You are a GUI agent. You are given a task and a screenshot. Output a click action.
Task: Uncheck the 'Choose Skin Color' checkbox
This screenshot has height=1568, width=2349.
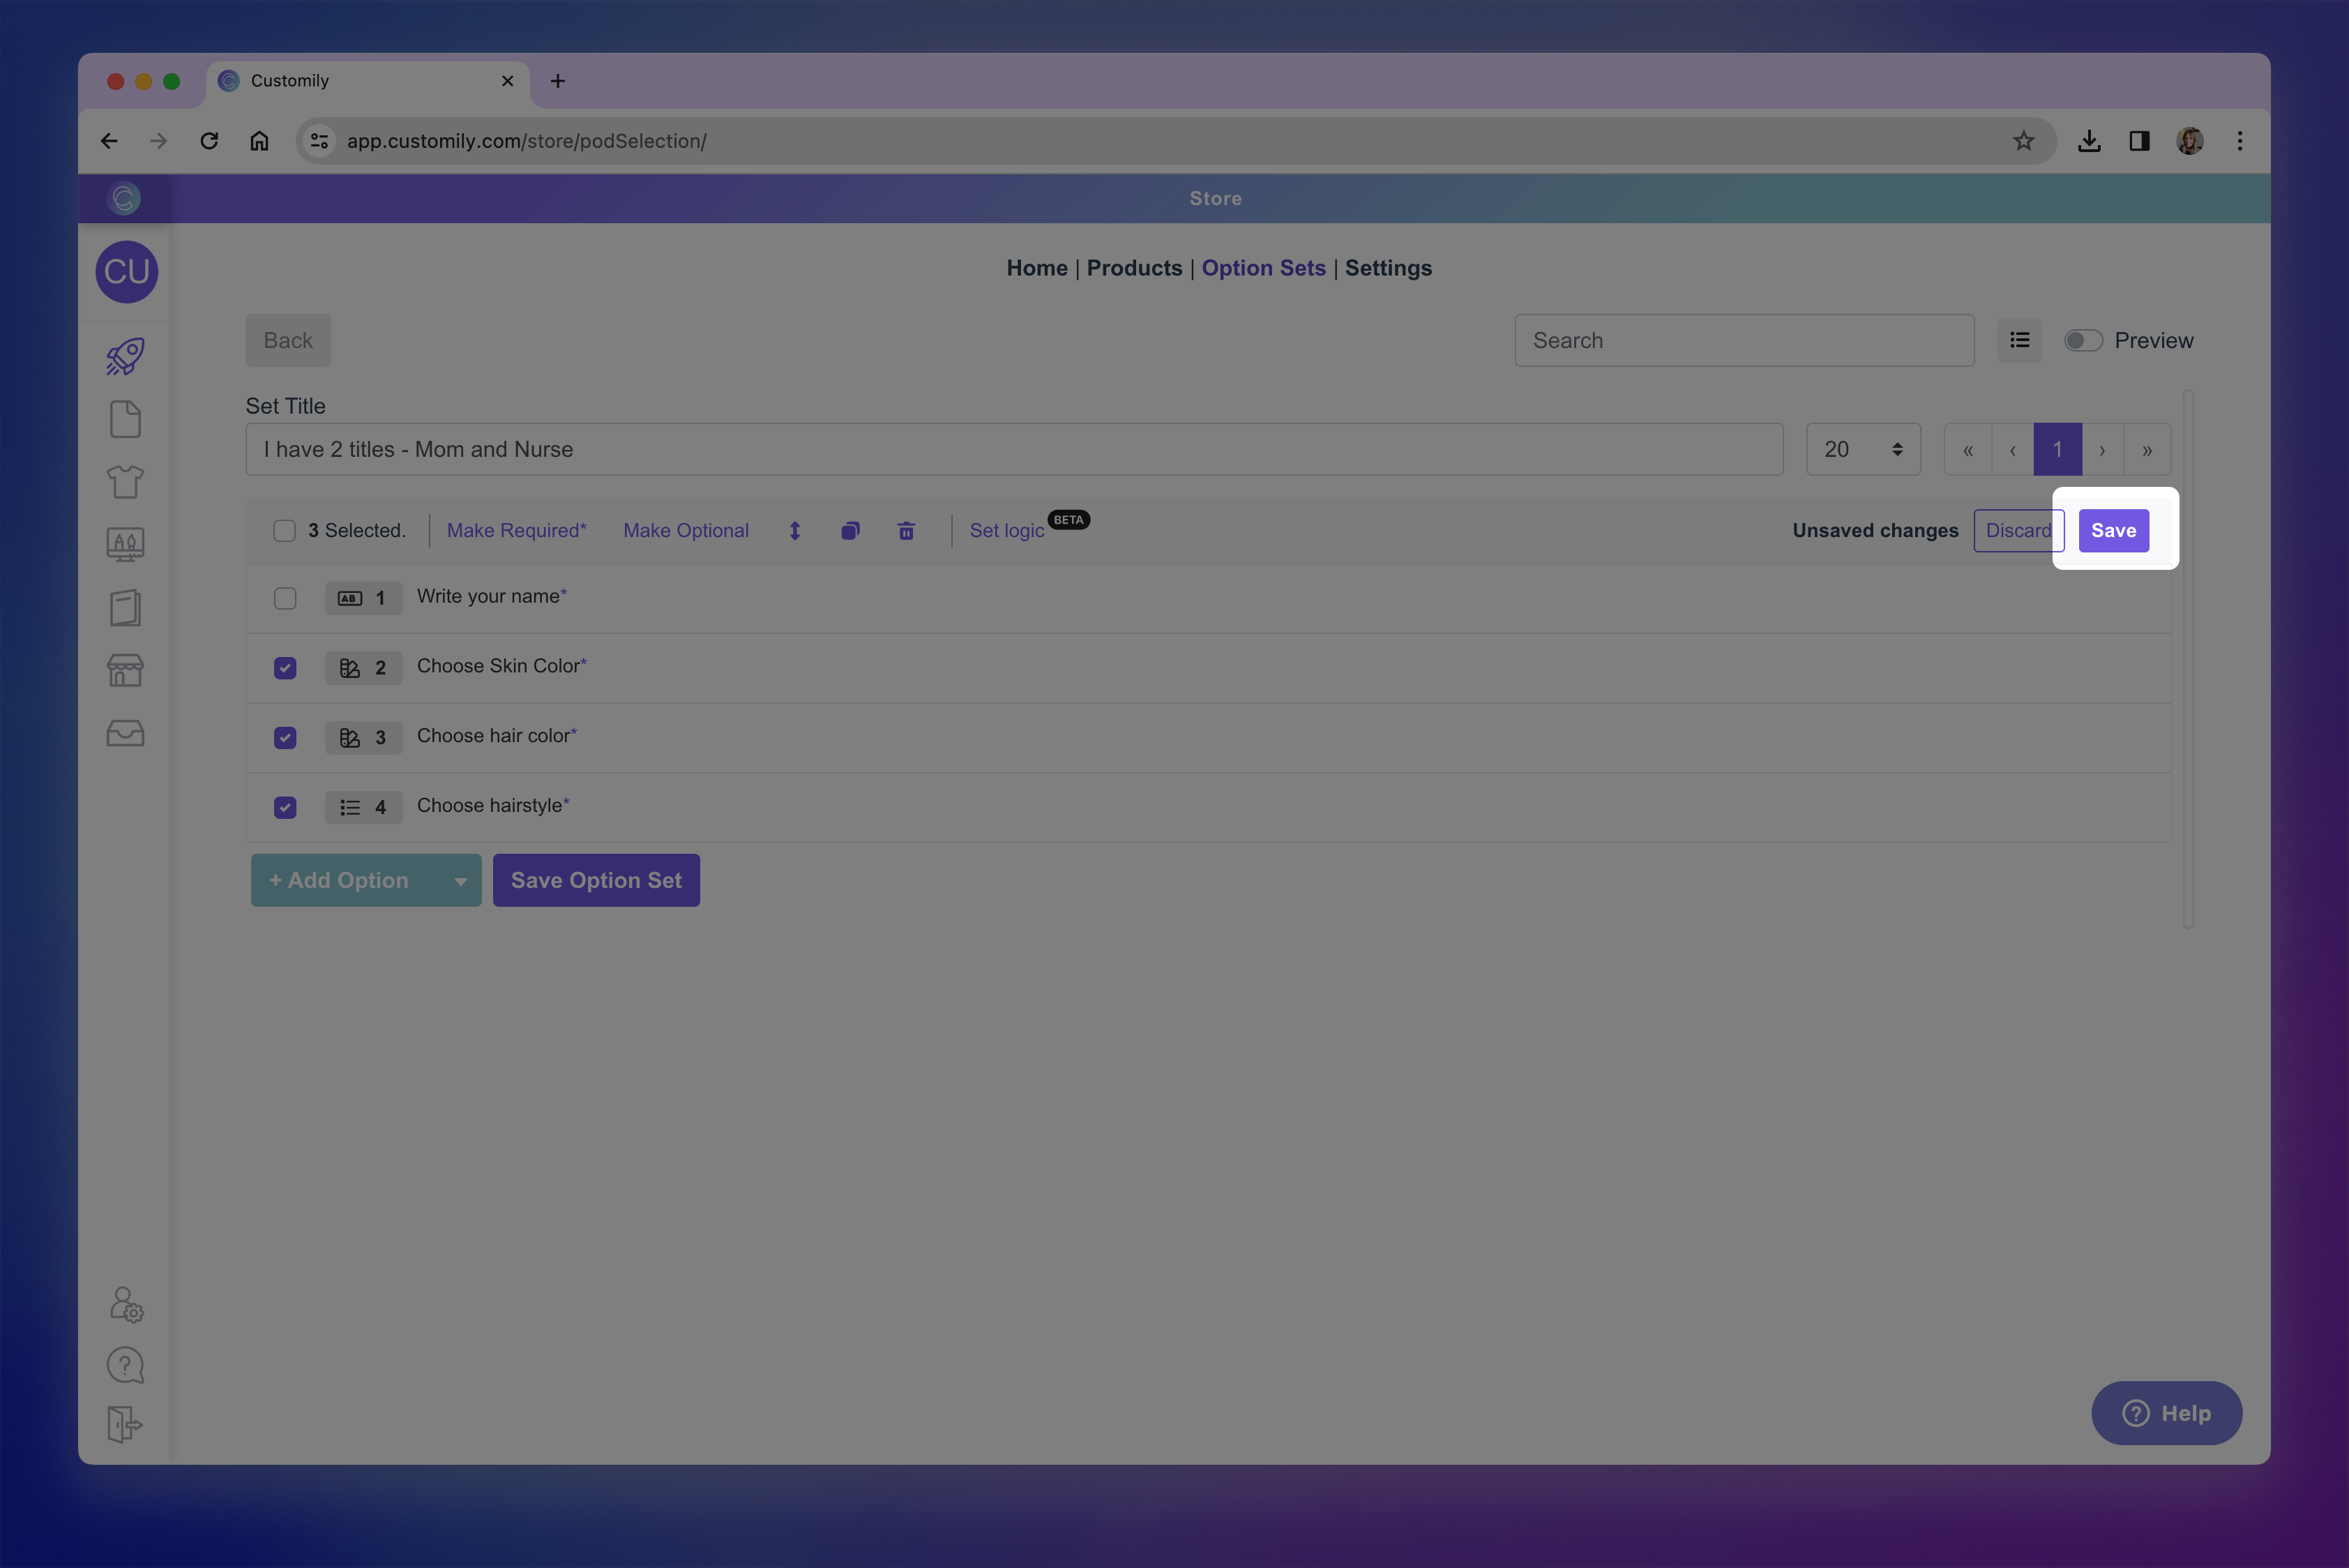tap(285, 668)
